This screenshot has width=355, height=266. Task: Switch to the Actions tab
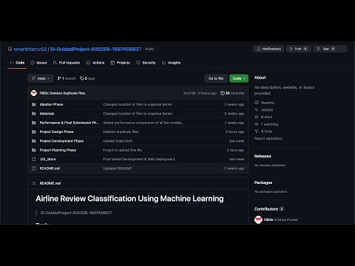click(x=95, y=63)
